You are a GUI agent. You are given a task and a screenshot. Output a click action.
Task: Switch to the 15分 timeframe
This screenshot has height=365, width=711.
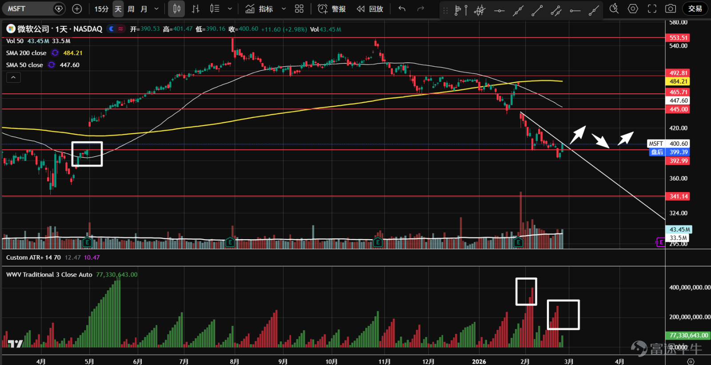pos(101,8)
